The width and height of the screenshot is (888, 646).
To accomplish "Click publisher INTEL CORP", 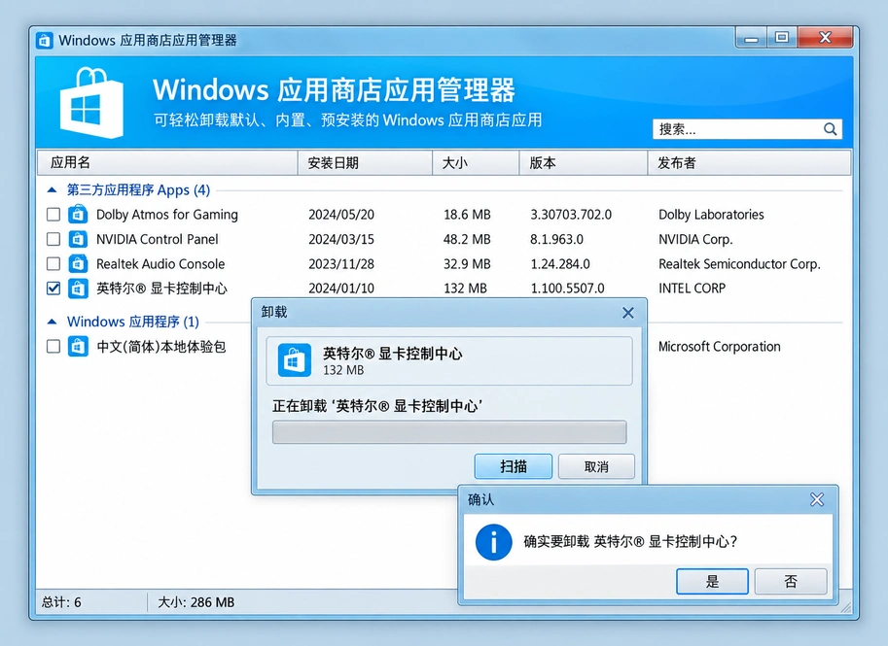I will coord(693,289).
